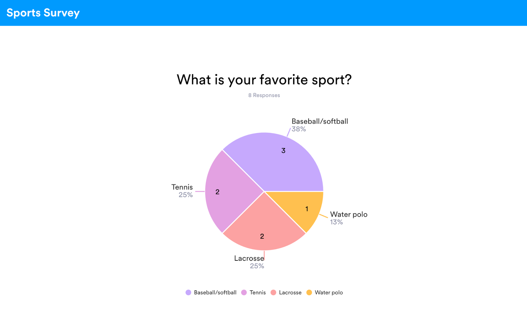Click the '8 Responses' subtitle

pos(264,95)
